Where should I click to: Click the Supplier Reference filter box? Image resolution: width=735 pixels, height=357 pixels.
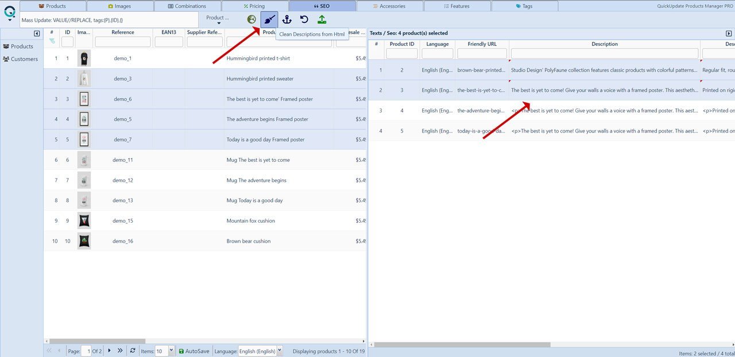[204, 42]
